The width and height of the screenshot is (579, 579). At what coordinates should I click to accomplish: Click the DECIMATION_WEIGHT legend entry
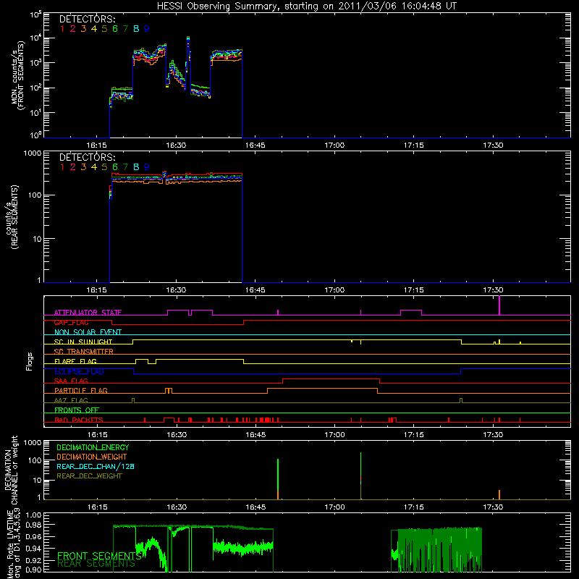point(92,457)
